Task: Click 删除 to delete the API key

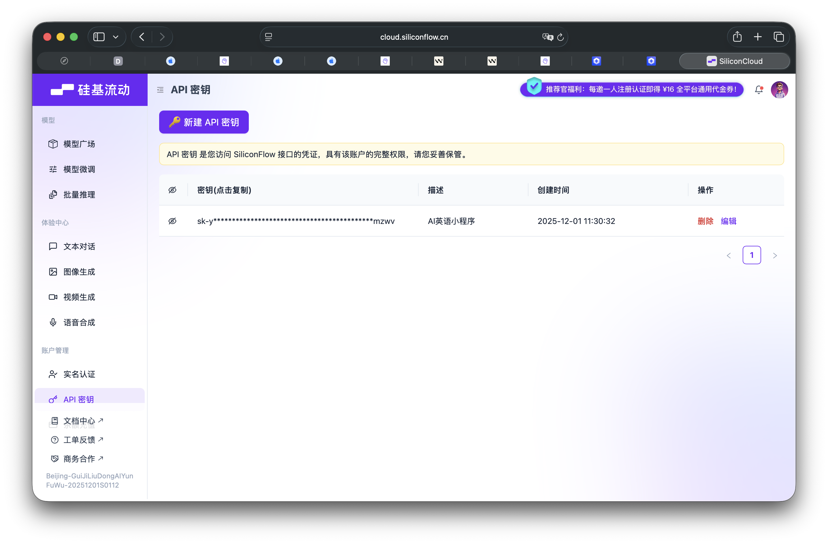Action: click(705, 221)
